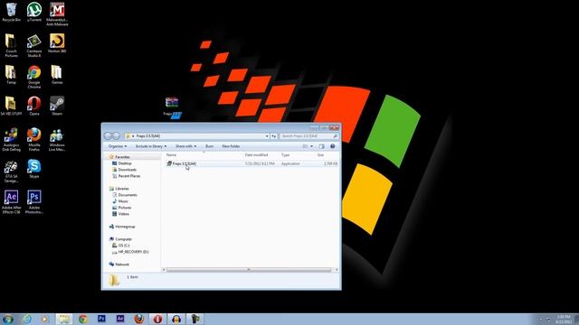
Task: Open the Share with dropdown
Action: coord(185,146)
